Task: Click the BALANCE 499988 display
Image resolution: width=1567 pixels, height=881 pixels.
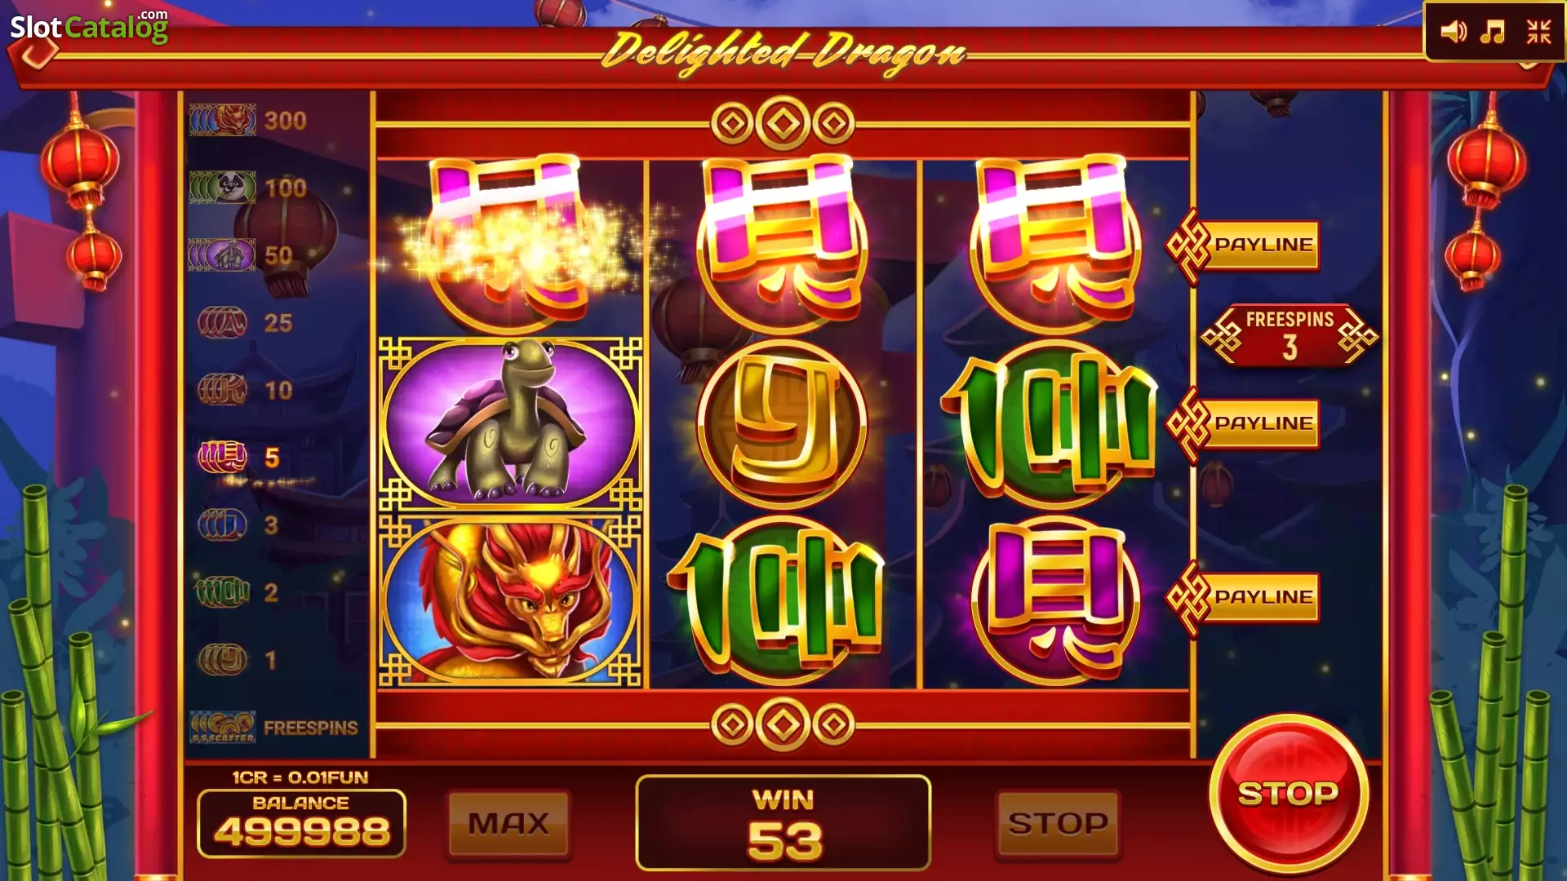Action: coord(301,822)
